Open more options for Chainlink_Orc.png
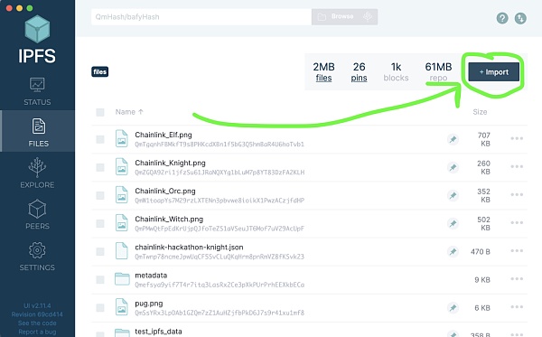Viewport: 542px width, 337px height. (517, 194)
